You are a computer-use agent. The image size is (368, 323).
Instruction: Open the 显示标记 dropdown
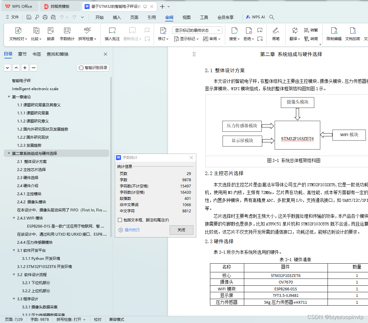(x=186, y=39)
